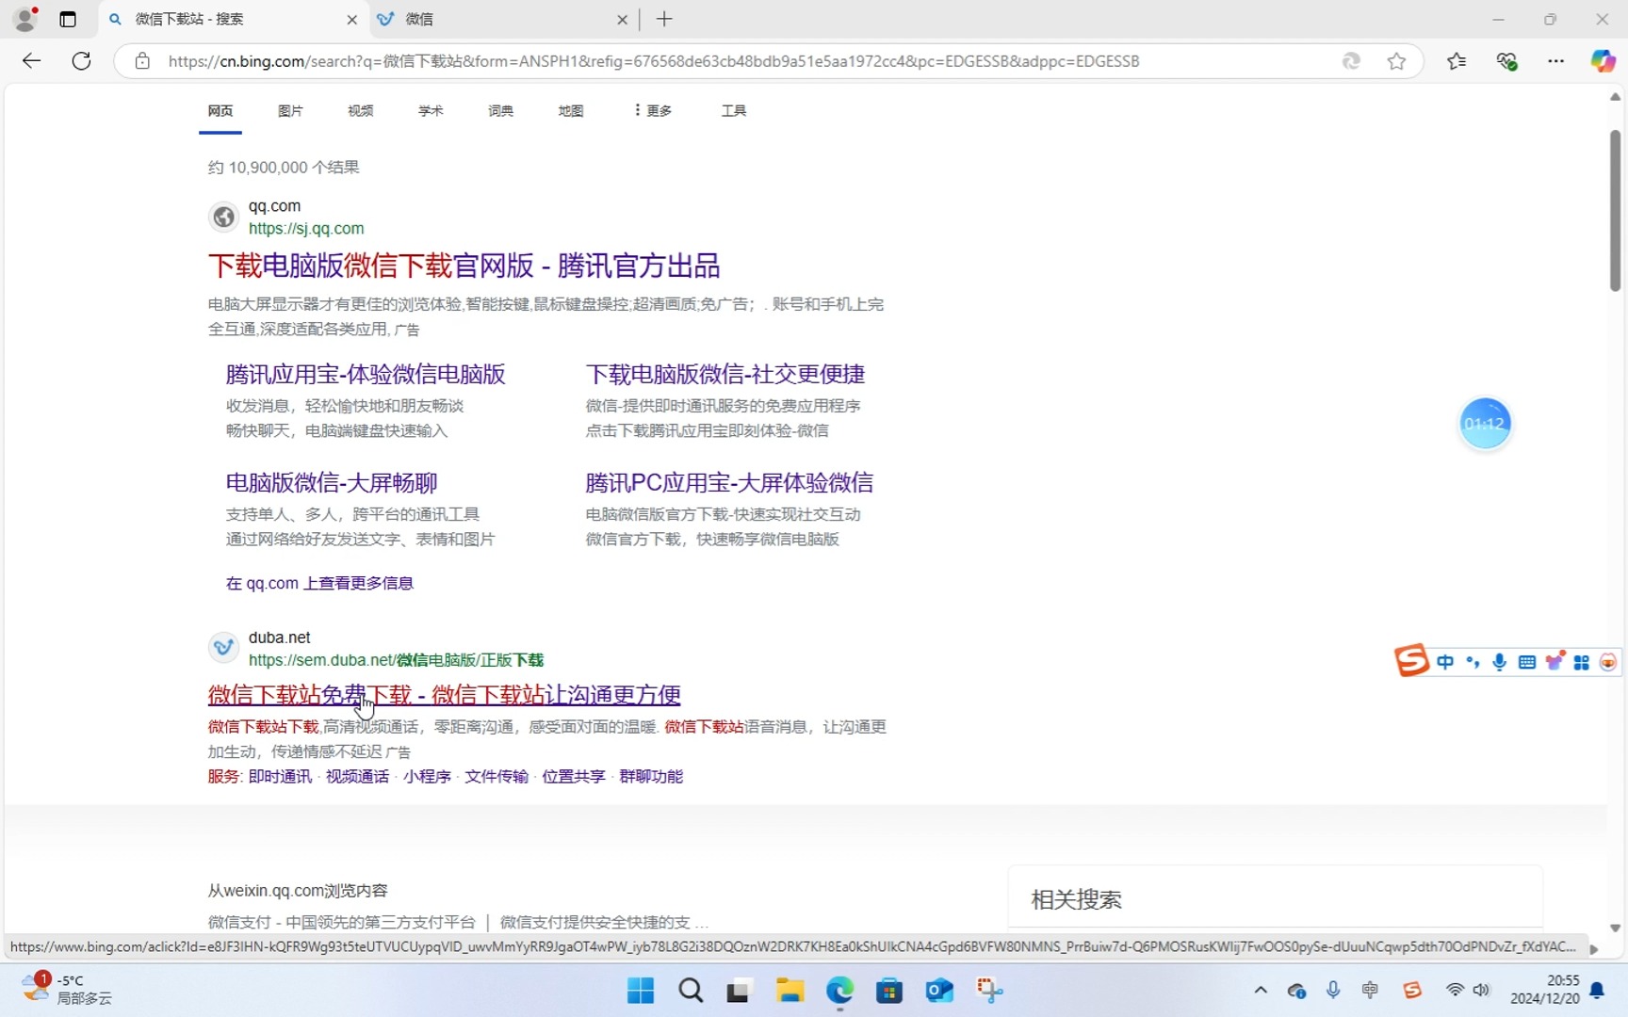
Task: Open 下载电脑版微信-社交更便捷 link
Action: (x=725, y=375)
